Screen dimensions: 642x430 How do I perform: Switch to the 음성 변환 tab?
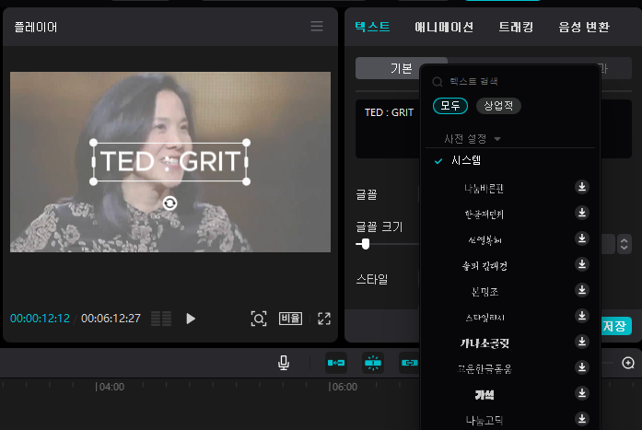coord(584,27)
